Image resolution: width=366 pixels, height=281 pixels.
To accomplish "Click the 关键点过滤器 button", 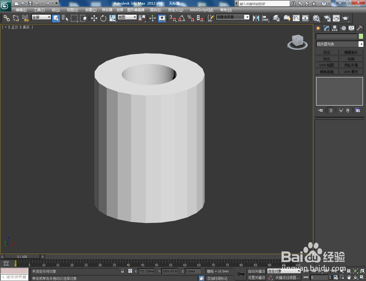I will click(287, 277).
